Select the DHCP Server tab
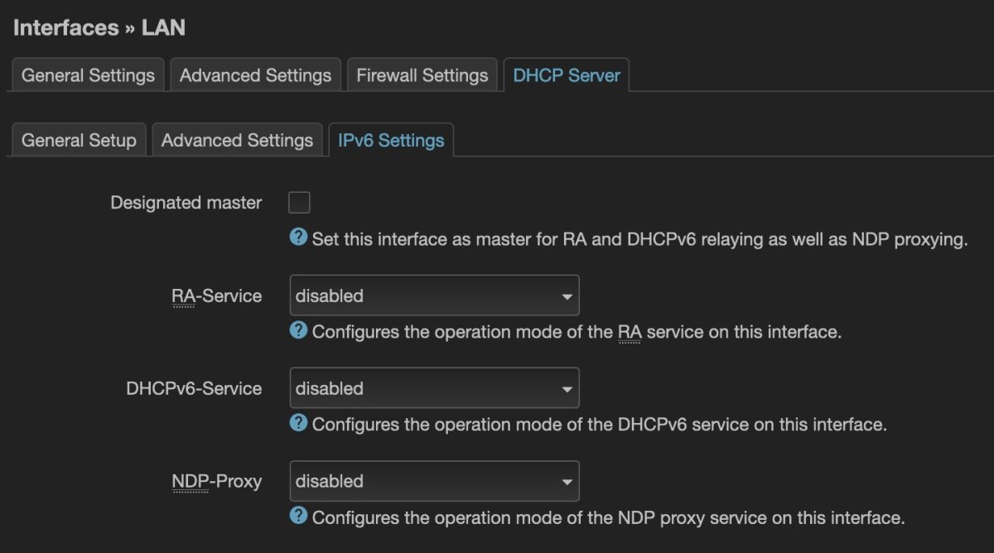Viewport: 994px width, 553px height. [x=567, y=75]
